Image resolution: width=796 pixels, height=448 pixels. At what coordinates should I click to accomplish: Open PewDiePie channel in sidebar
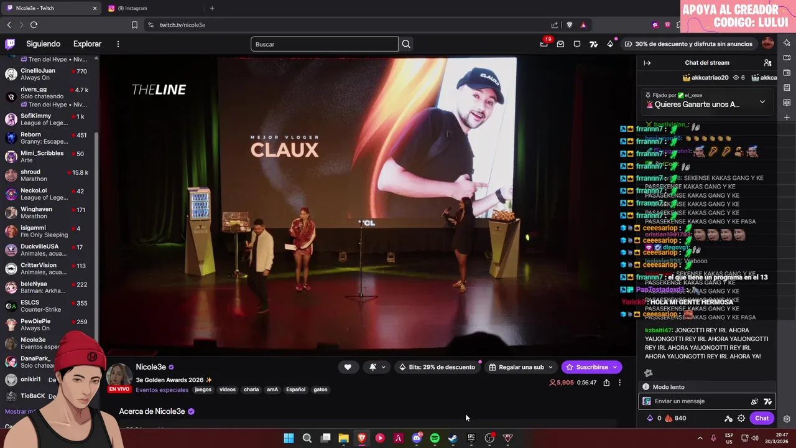click(x=49, y=325)
